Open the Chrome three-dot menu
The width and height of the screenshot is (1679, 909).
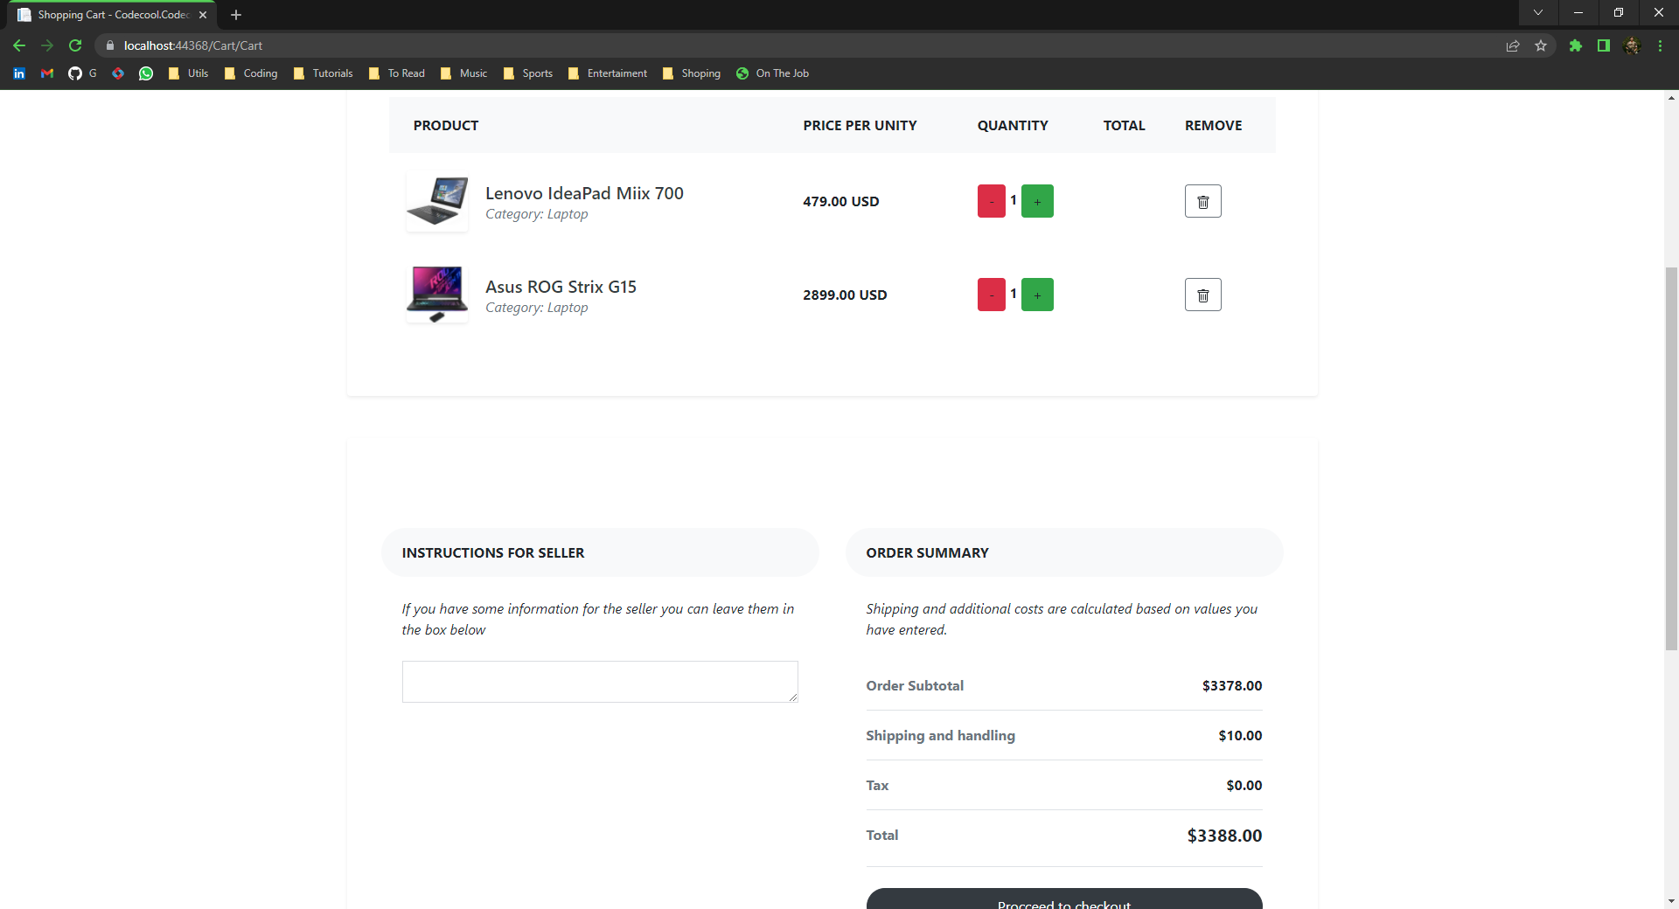(1660, 45)
